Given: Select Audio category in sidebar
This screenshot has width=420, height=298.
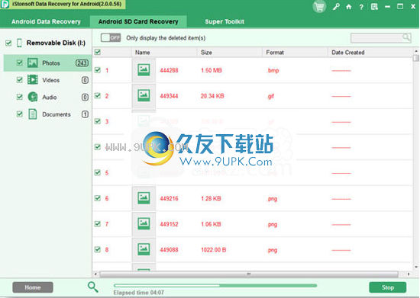Looking at the screenshot, I should (47, 97).
